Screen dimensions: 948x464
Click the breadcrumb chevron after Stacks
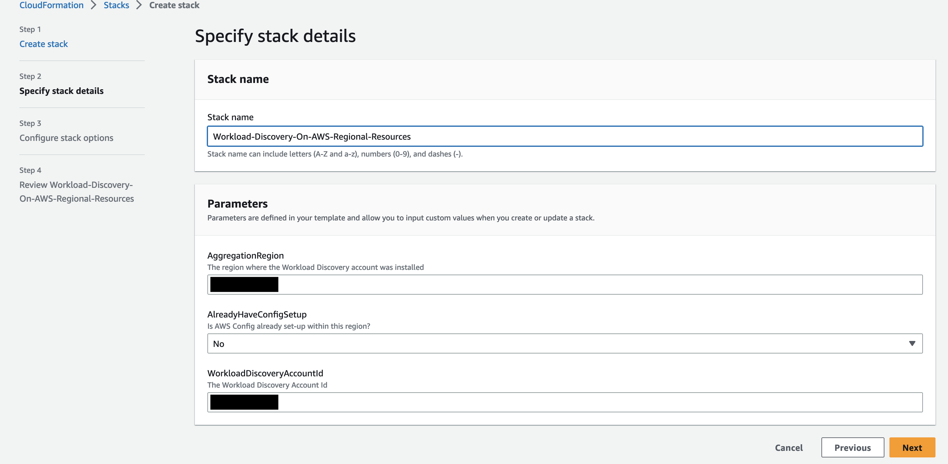(139, 5)
